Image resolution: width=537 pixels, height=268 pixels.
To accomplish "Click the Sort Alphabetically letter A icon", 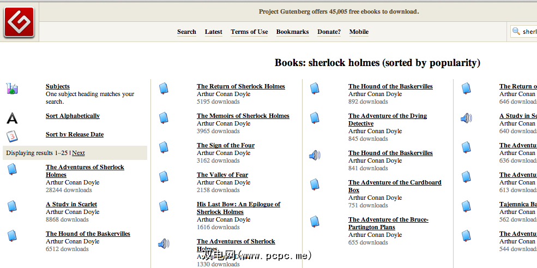I will pyautogui.click(x=12, y=118).
